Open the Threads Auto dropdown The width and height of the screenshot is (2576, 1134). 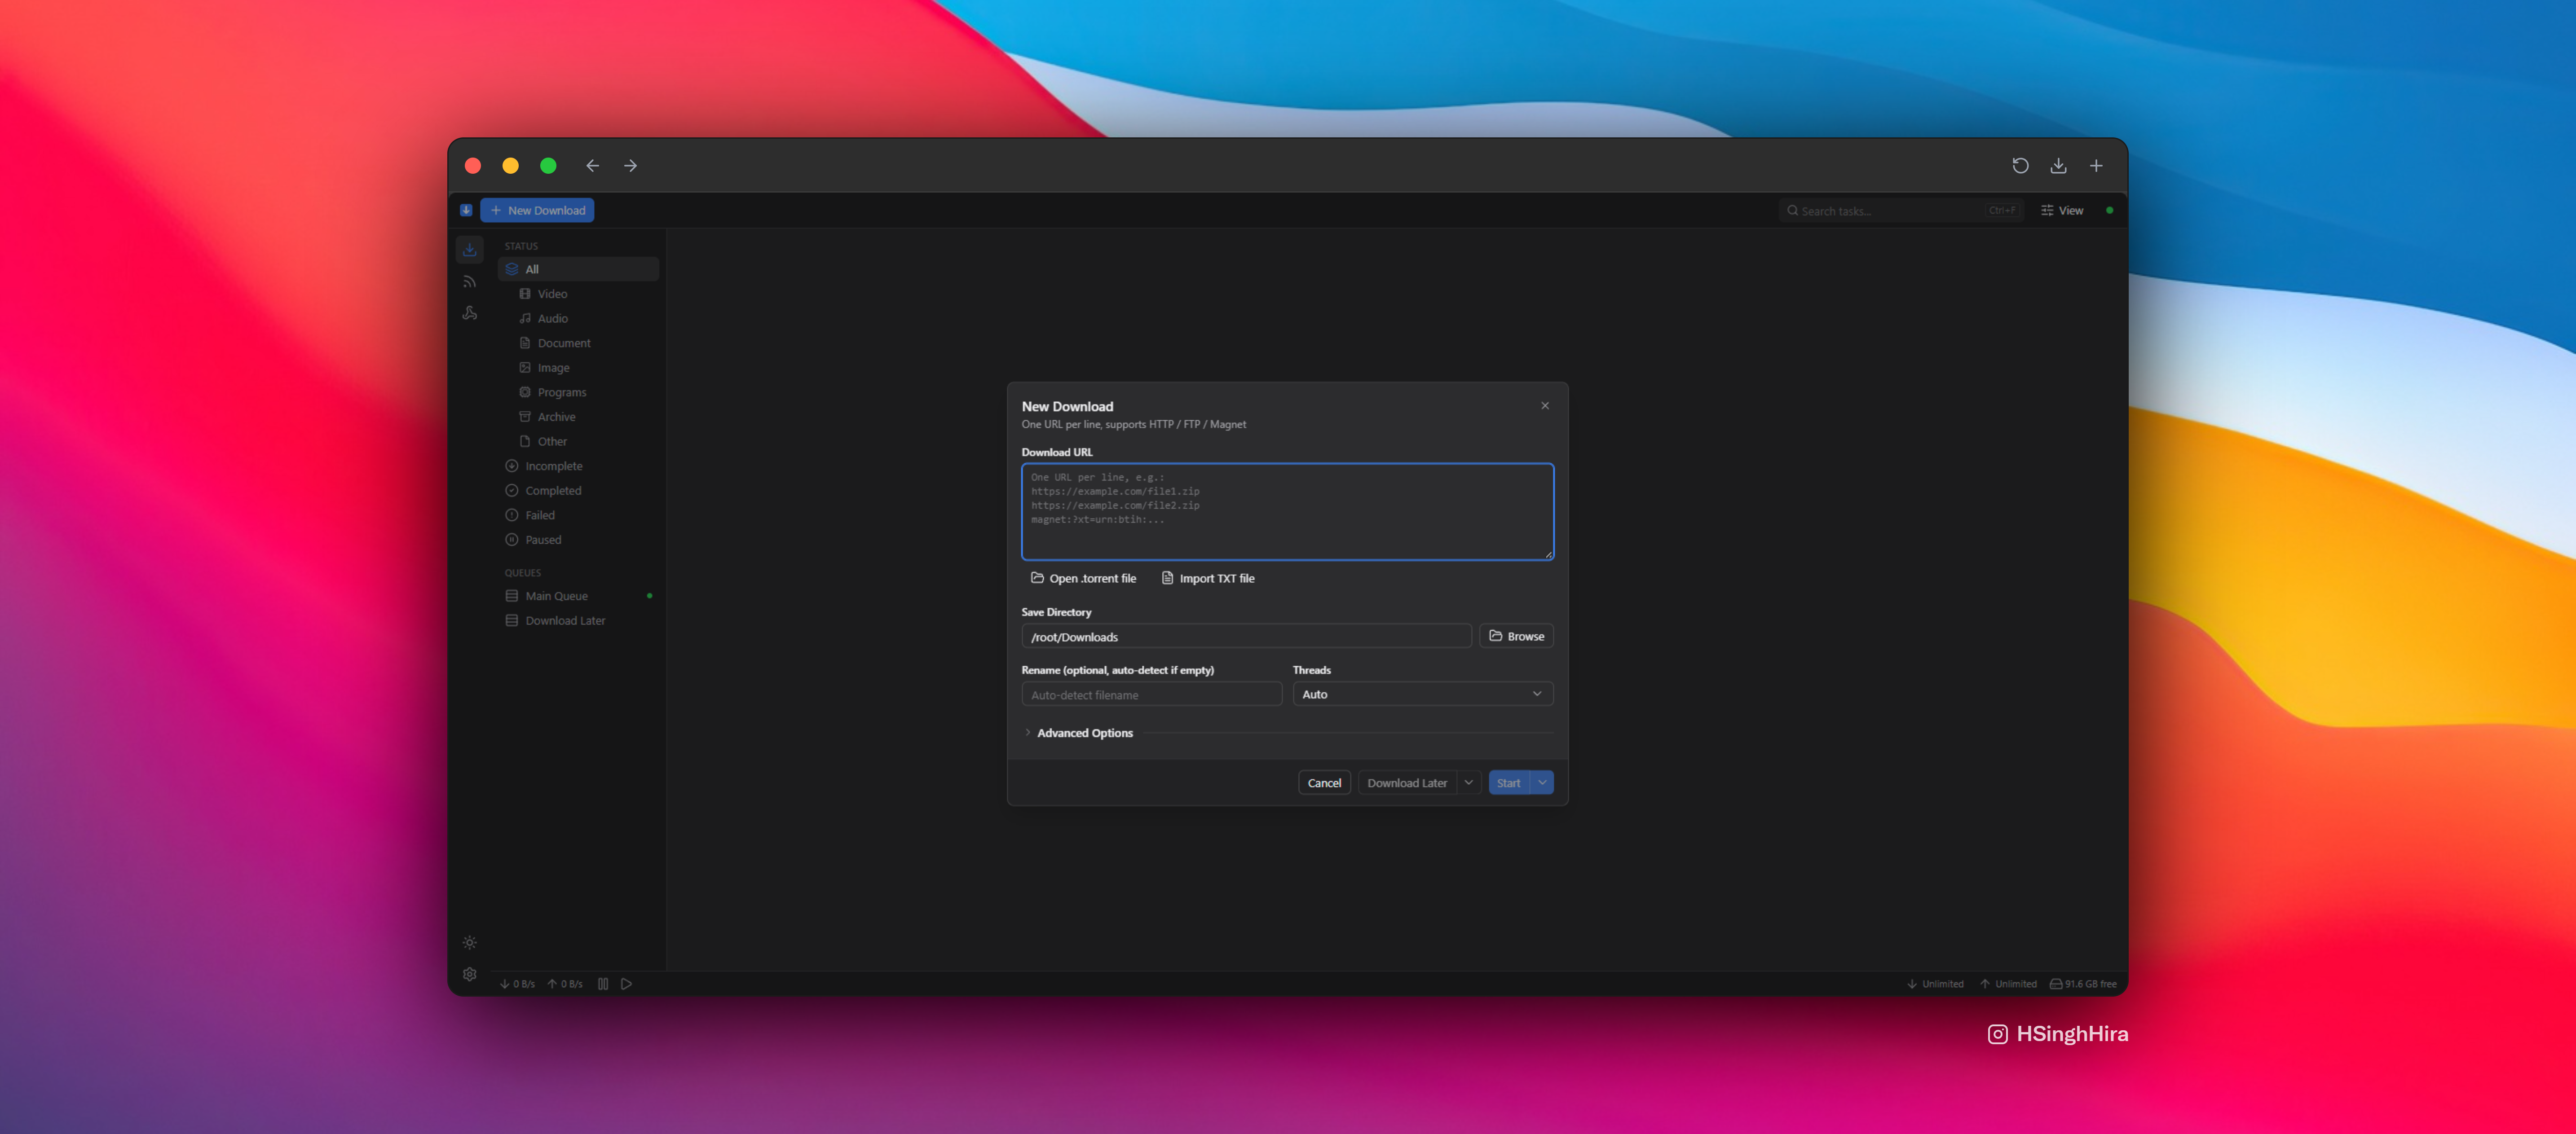click(x=1423, y=694)
